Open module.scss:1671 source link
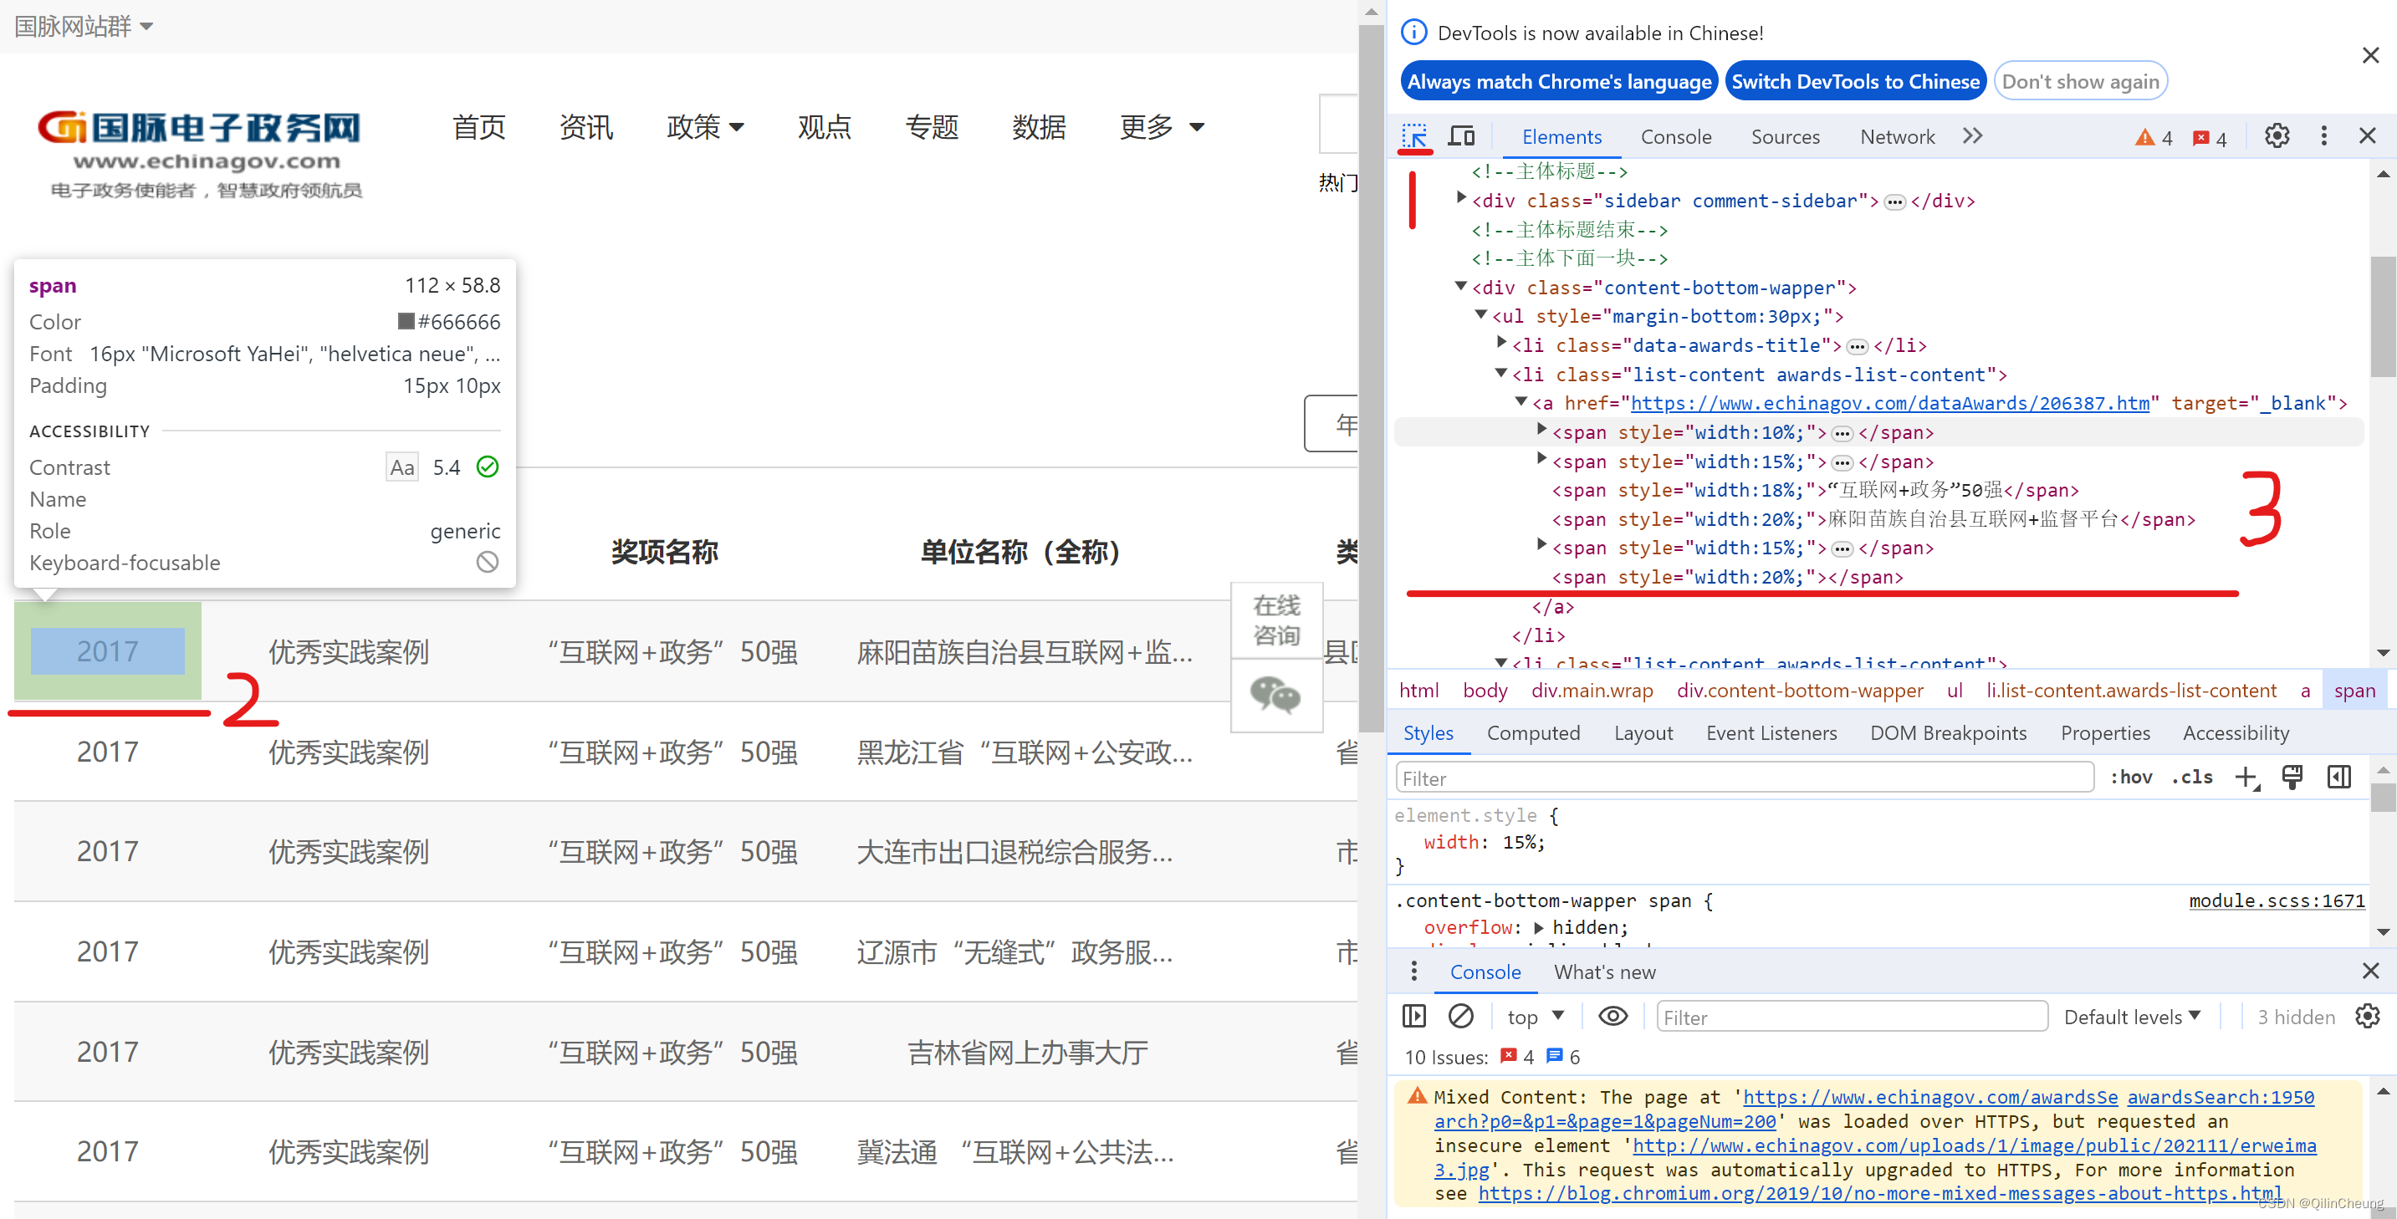2397x1219 pixels. (2276, 900)
